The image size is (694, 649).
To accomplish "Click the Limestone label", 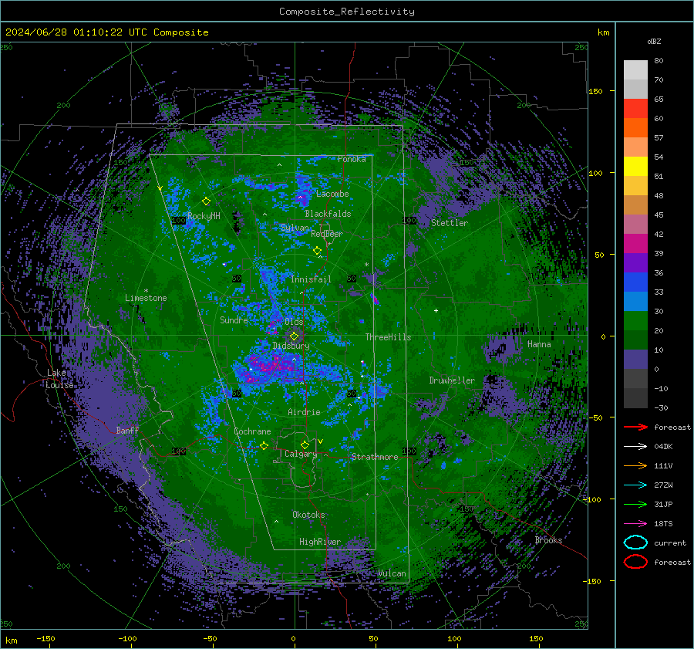I will [146, 298].
